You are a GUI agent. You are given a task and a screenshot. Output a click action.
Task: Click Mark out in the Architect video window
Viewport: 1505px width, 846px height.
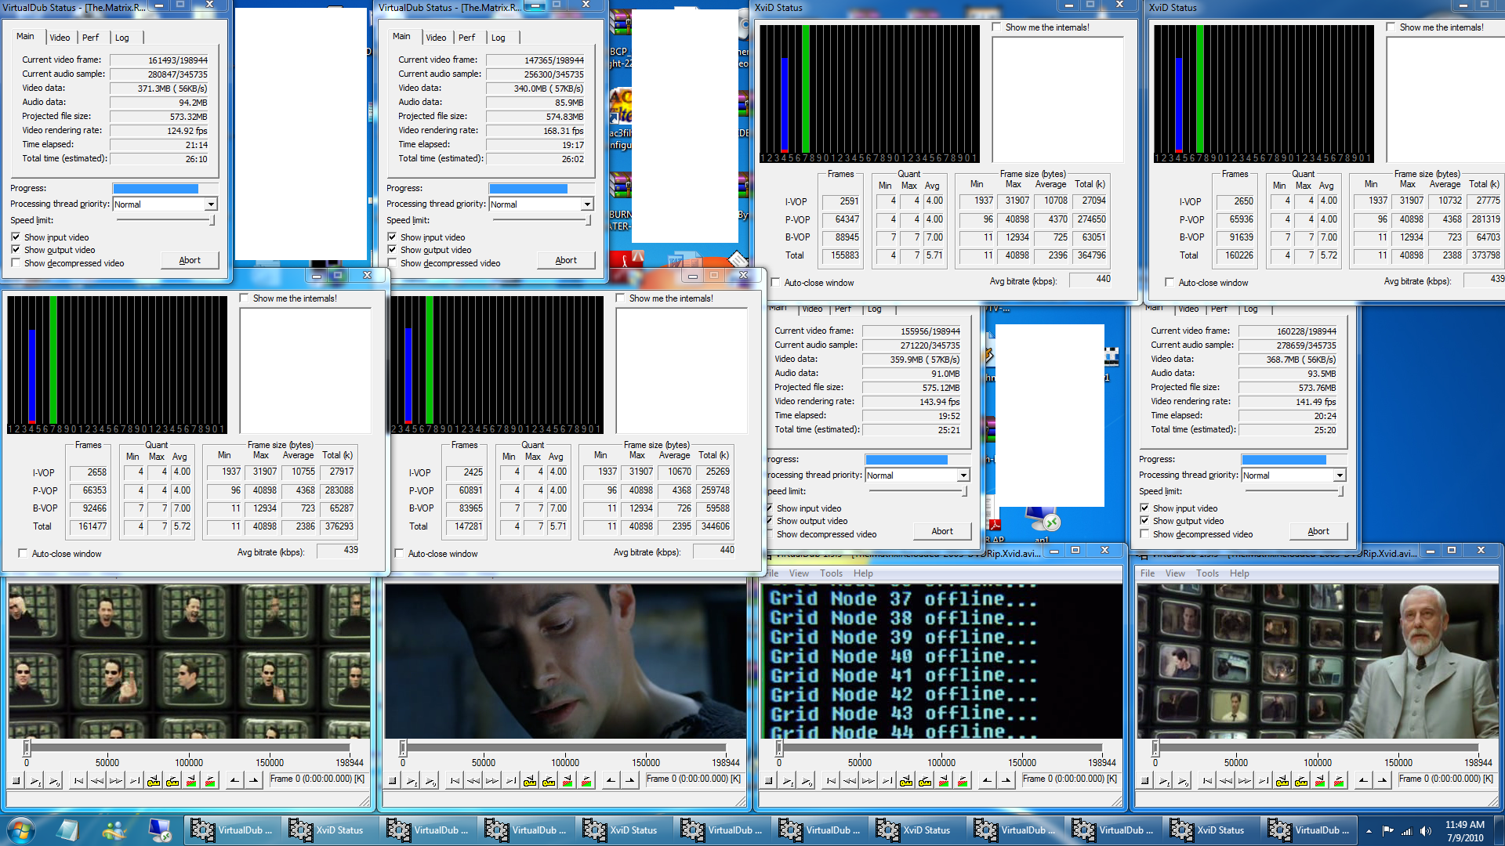point(1382,780)
